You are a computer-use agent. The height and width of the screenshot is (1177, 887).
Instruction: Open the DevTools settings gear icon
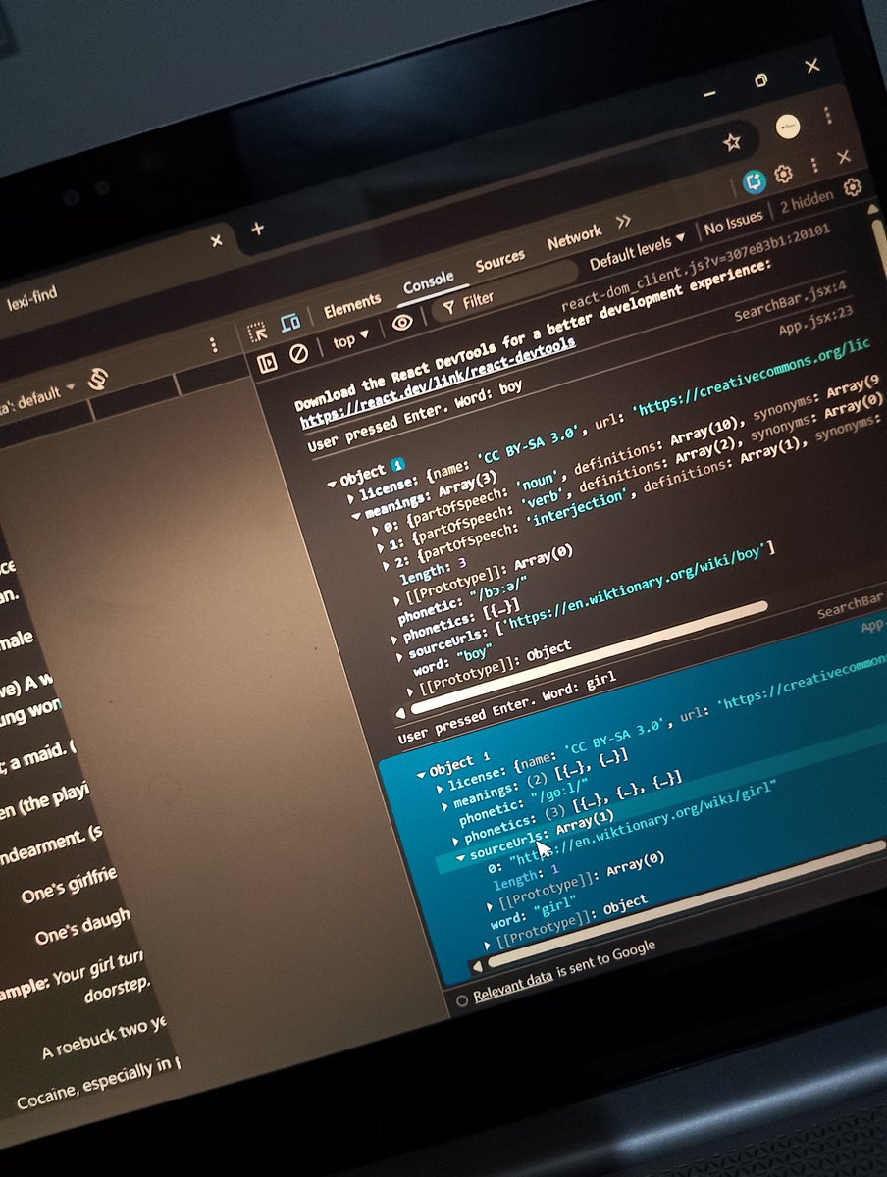pos(783,174)
